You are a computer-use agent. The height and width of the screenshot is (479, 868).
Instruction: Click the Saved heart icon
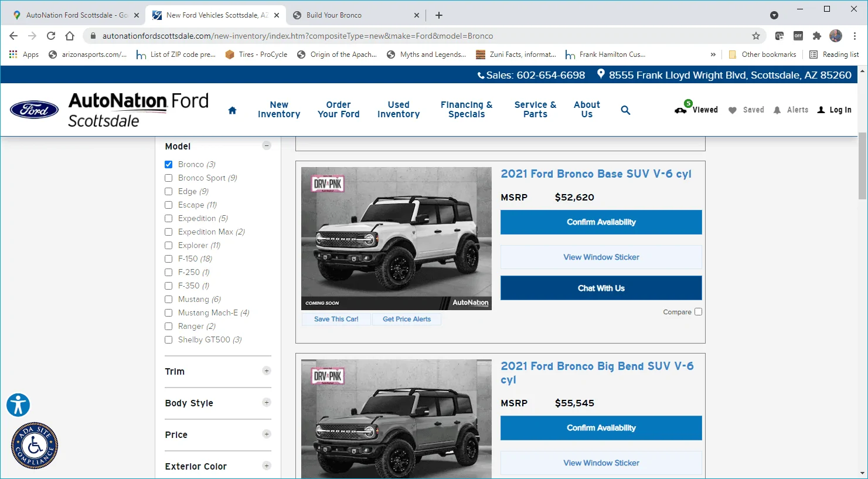[x=732, y=110]
